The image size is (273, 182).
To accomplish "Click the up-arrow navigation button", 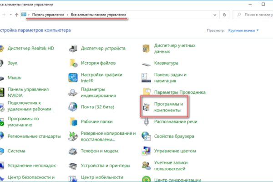I will click(17, 15).
